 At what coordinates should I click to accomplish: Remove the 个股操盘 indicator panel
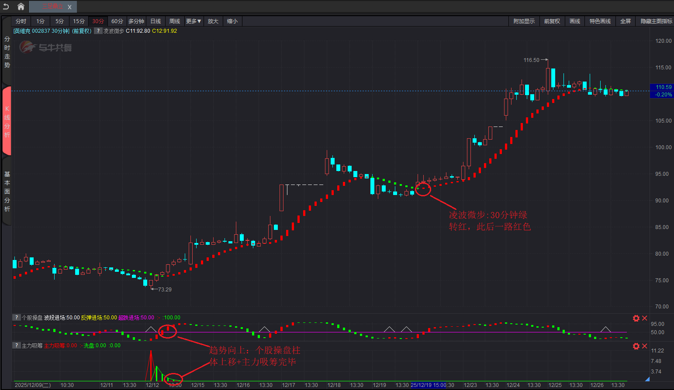tap(645, 318)
